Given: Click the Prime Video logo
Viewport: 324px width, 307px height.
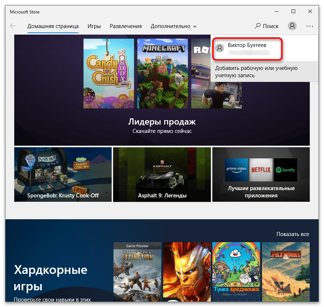Looking at the screenshot, I should [236, 170].
